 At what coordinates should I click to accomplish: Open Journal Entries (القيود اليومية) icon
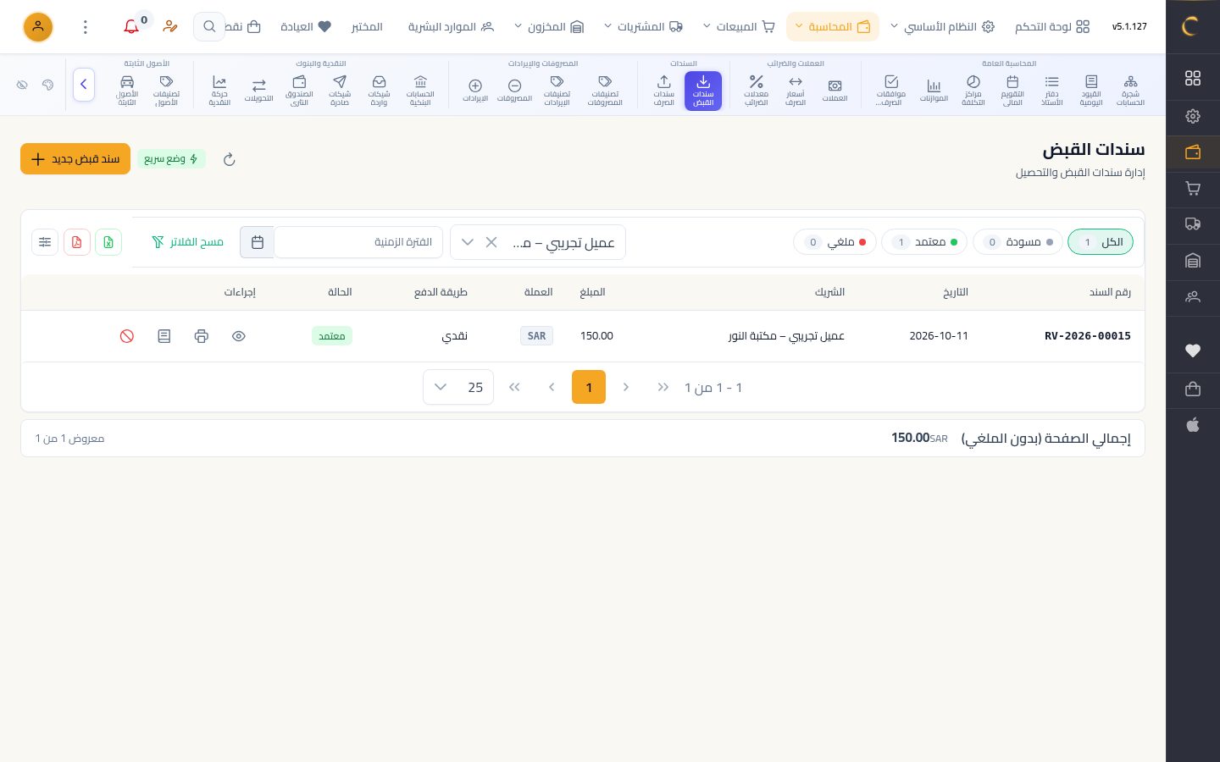coord(1091,90)
